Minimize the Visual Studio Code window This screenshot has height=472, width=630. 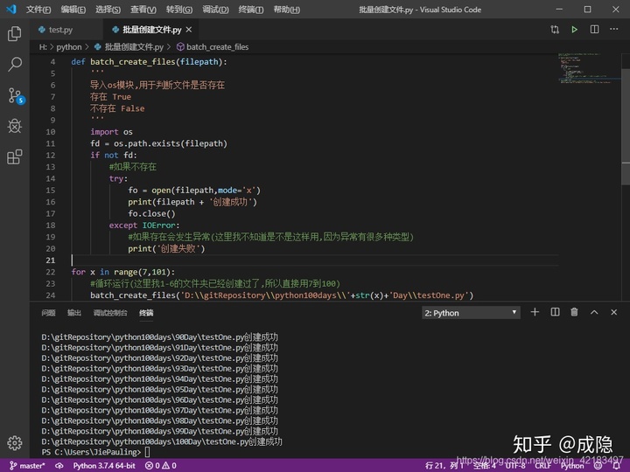tap(559, 9)
